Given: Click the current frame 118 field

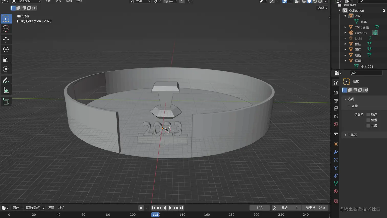Looking at the screenshot, I should pyautogui.click(x=260, y=208).
